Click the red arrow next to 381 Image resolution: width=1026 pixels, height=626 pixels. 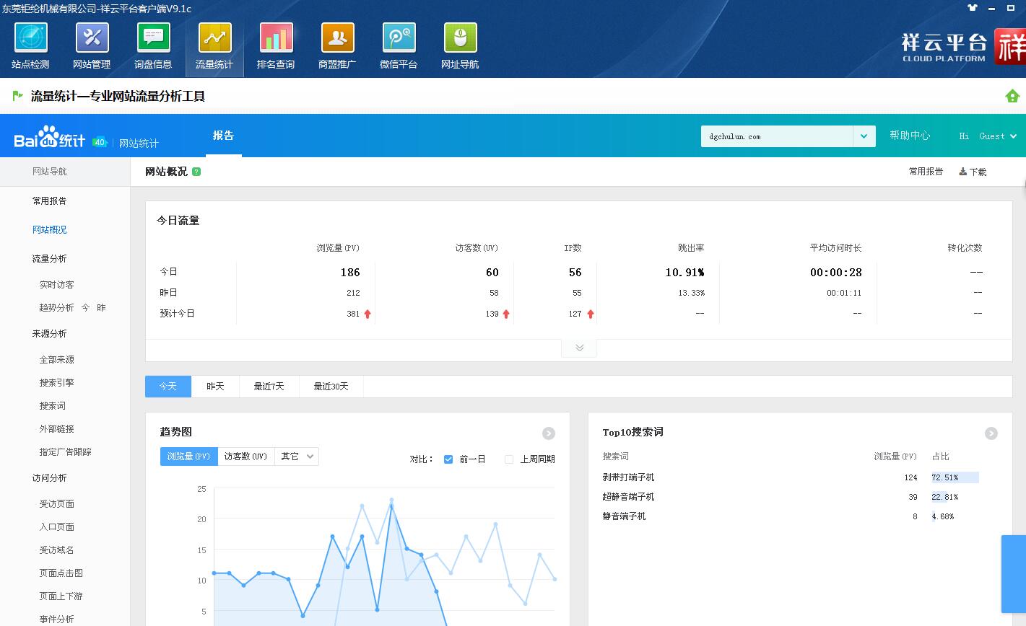[368, 314]
